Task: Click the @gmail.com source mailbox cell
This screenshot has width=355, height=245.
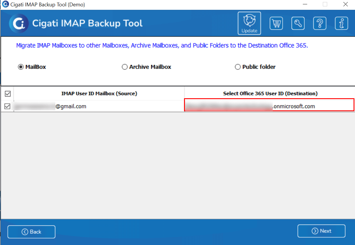Action: [x=99, y=107]
